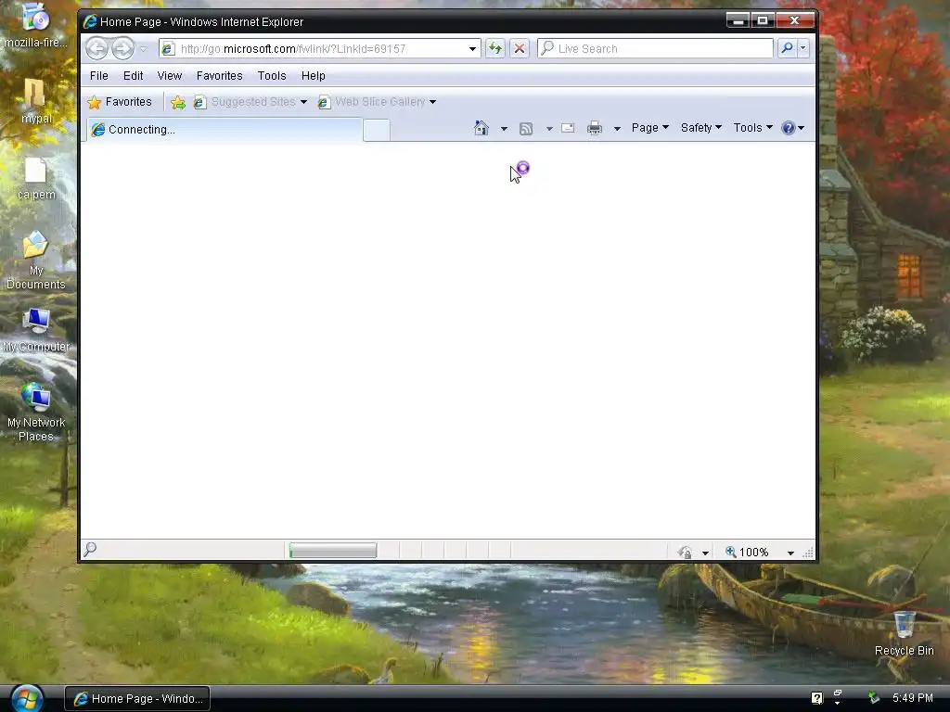The width and height of the screenshot is (950, 712).
Task: Click Home Page taskbar window button
Action: [137, 699]
